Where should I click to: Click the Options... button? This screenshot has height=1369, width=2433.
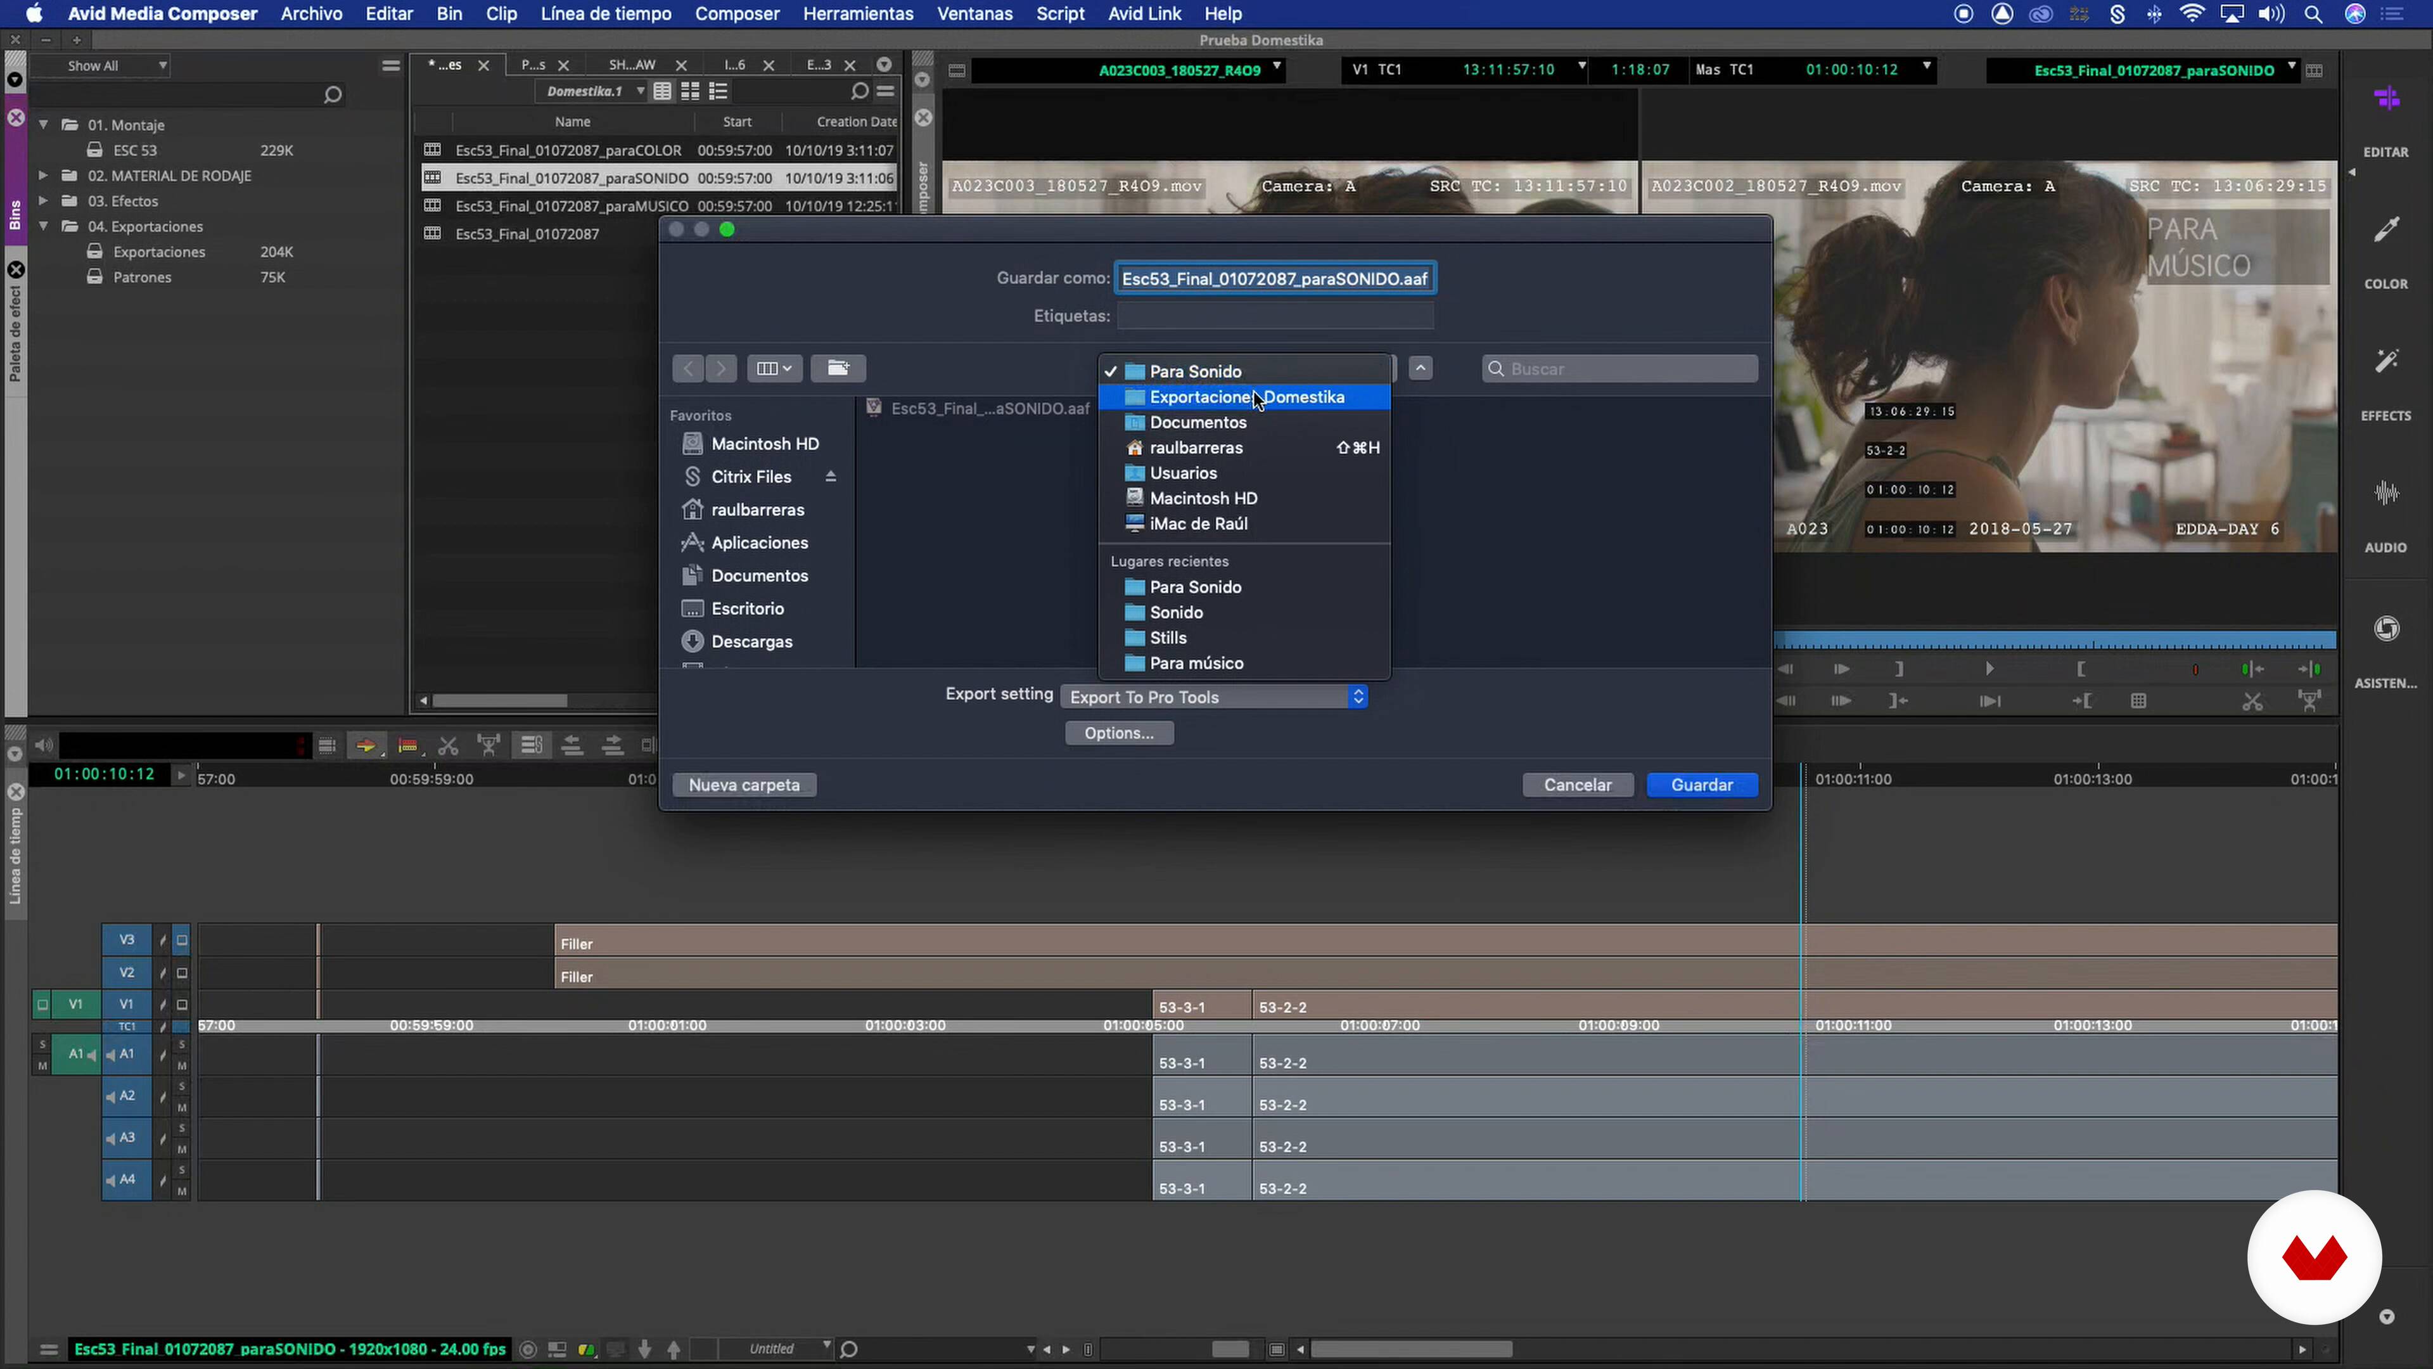pos(1119,734)
